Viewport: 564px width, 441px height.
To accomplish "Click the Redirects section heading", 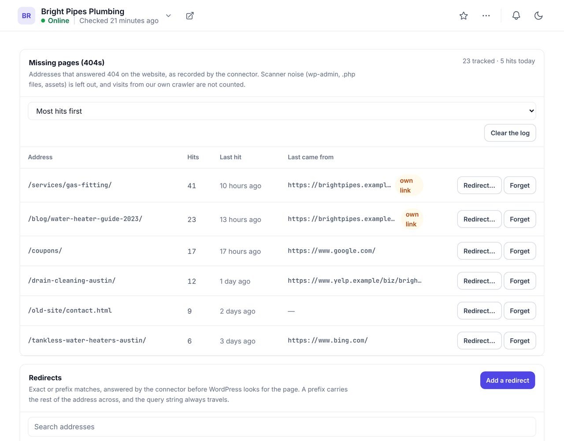I will pos(45,378).
